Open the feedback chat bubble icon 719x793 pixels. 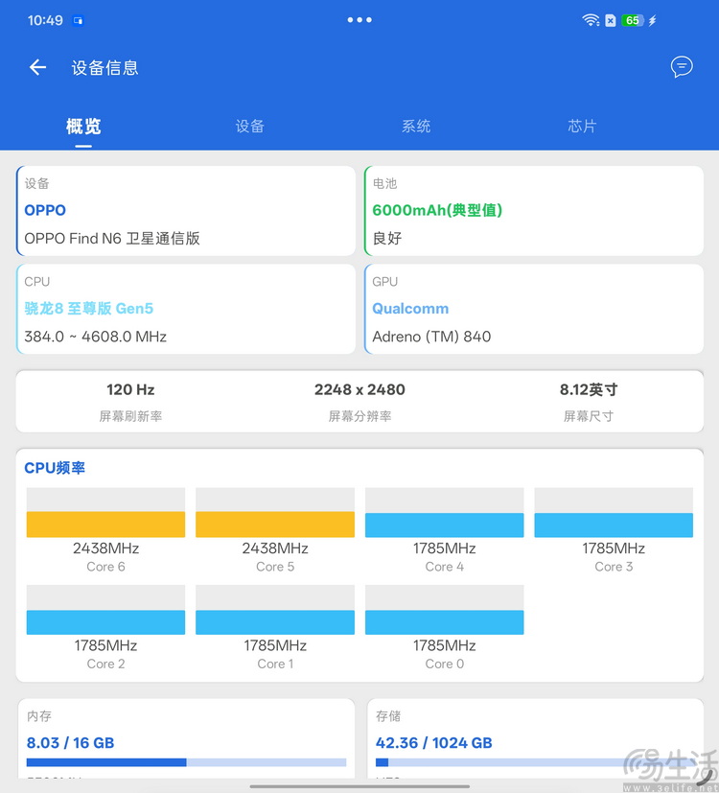pos(682,67)
